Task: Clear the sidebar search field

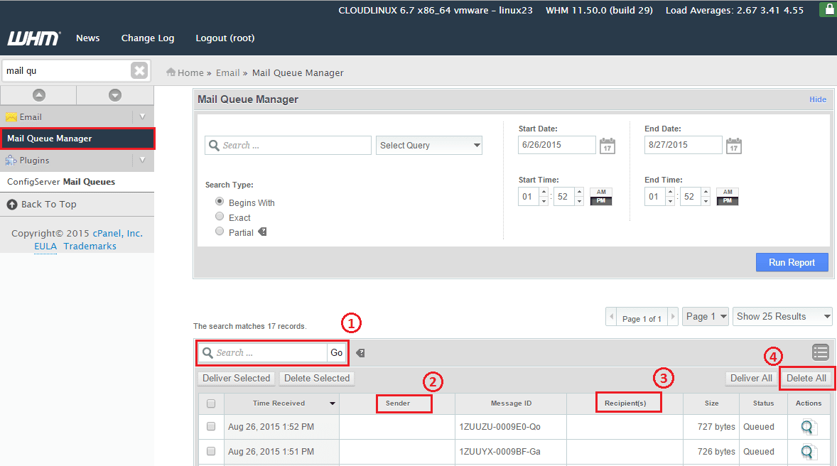Action: click(x=139, y=70)
